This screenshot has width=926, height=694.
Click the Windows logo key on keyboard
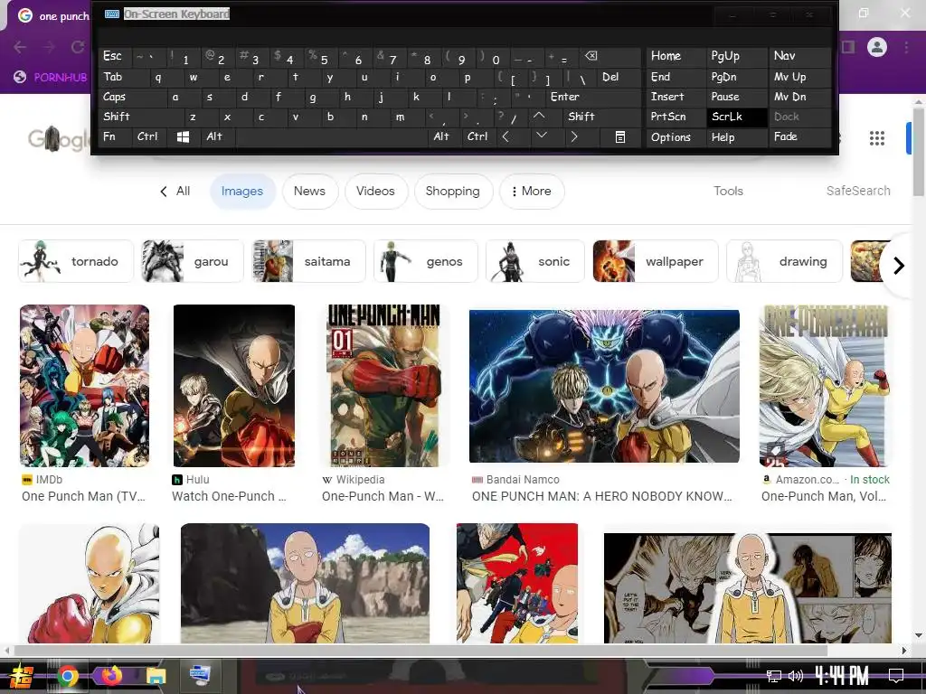click(x=183, y=137)
